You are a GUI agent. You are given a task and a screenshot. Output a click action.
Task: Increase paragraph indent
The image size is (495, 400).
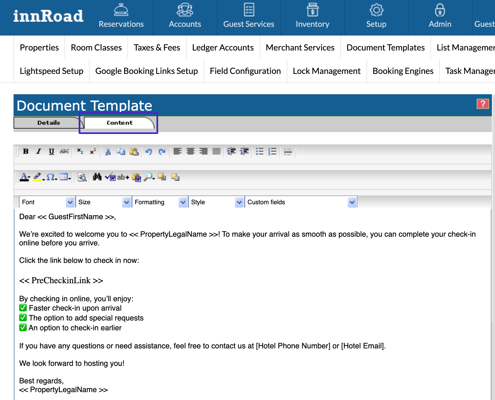(x=231, y=151)
